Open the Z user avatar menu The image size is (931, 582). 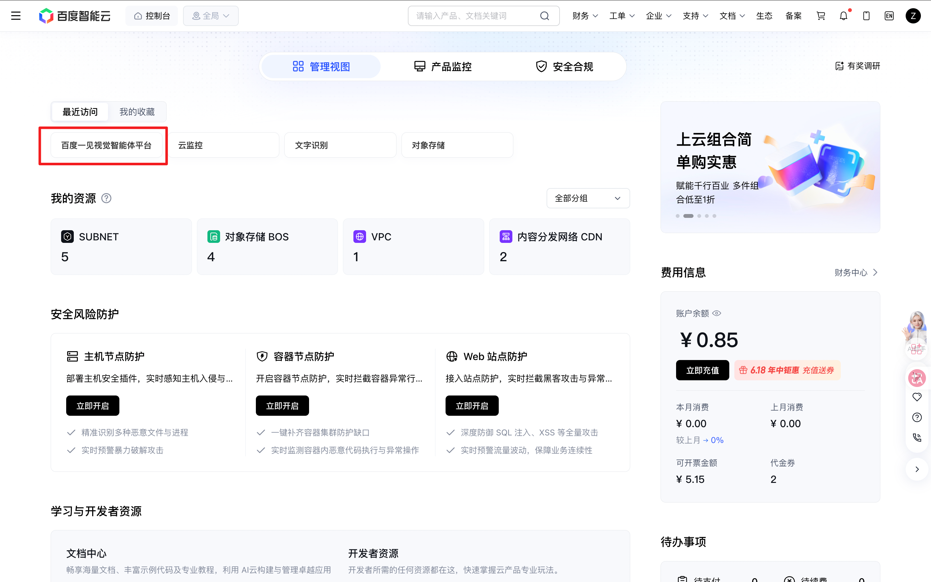pyautogui.click(x=913, y=16)
